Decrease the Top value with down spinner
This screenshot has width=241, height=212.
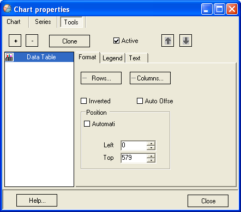click(x=151, y=160)
